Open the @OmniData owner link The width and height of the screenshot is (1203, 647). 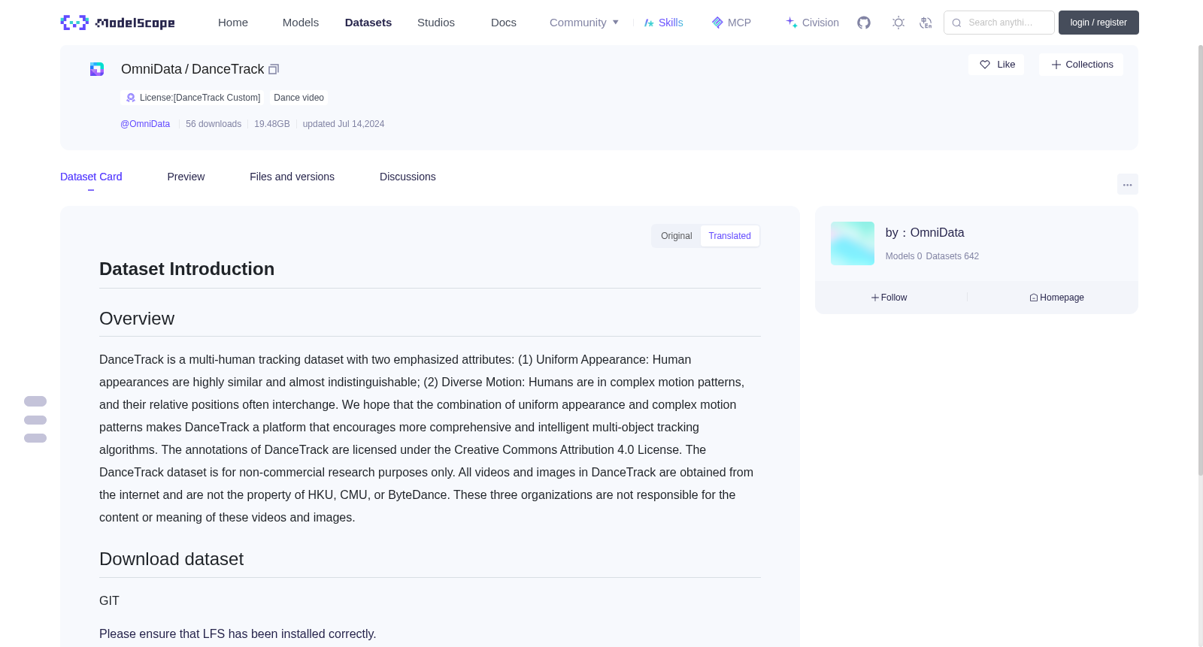145,124
